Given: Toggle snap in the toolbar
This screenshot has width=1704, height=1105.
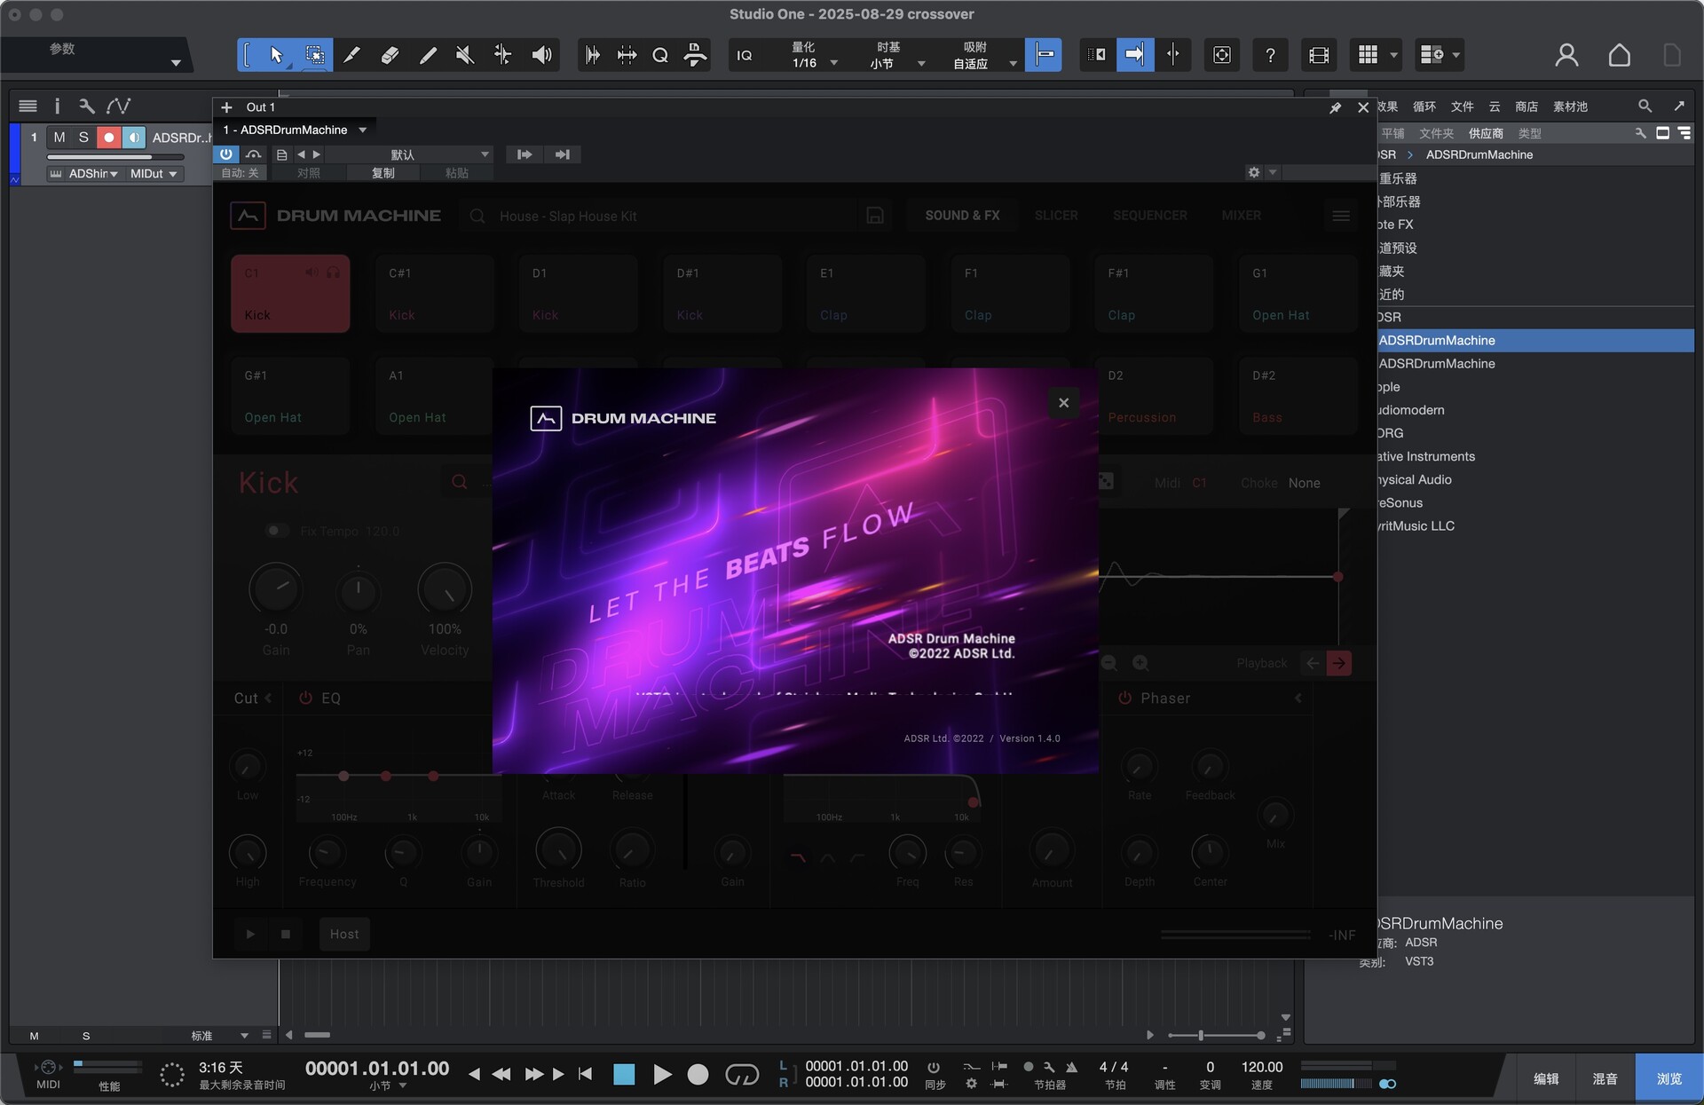Looking at the screenshot, I should point(1044,55).
